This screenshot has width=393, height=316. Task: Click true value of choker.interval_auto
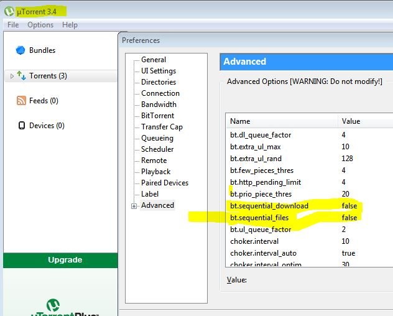point(348,253)
